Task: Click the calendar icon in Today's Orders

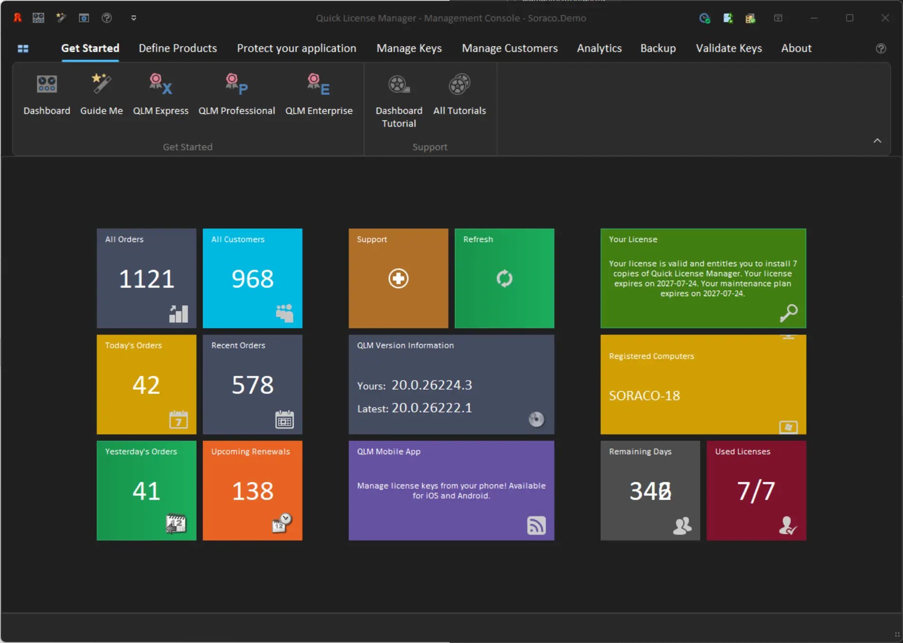Action: point(179,419)
